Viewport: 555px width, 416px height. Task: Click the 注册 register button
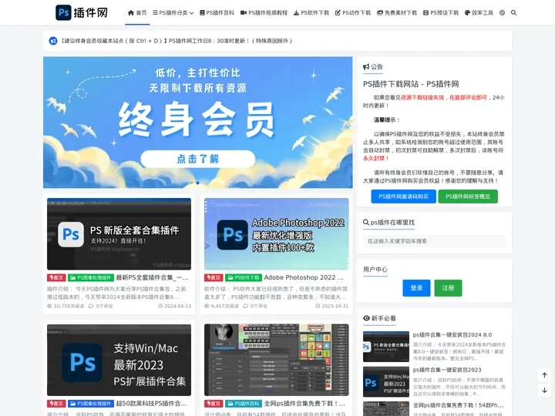coord(448,288)
